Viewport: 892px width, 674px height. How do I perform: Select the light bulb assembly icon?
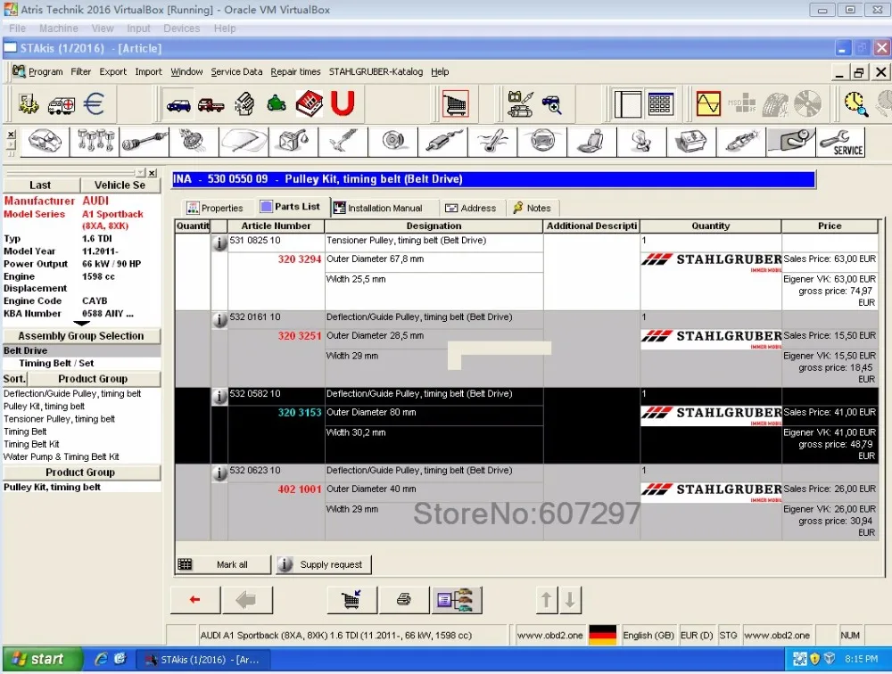click(641, 142)
